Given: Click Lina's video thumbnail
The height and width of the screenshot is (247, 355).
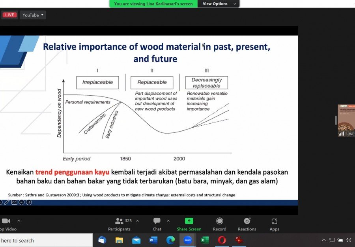Looking at the screenshot, I should (x=346, y=121).
